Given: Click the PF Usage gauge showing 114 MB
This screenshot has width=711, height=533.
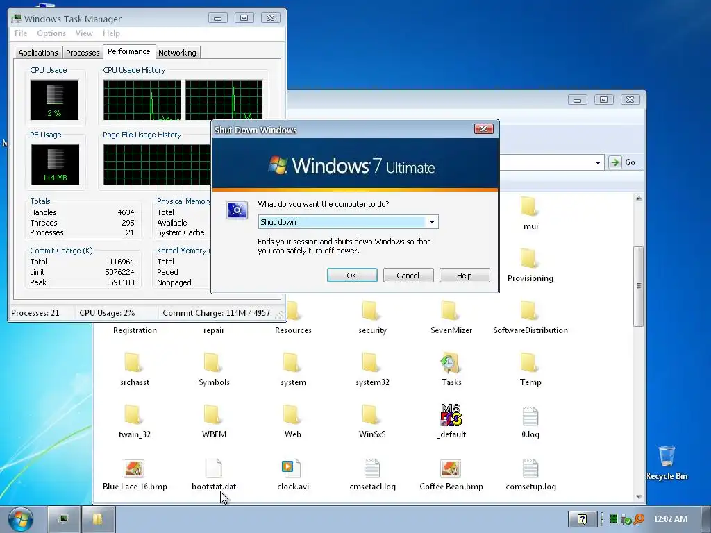Looking at the screenshot, I should point(55,164).
